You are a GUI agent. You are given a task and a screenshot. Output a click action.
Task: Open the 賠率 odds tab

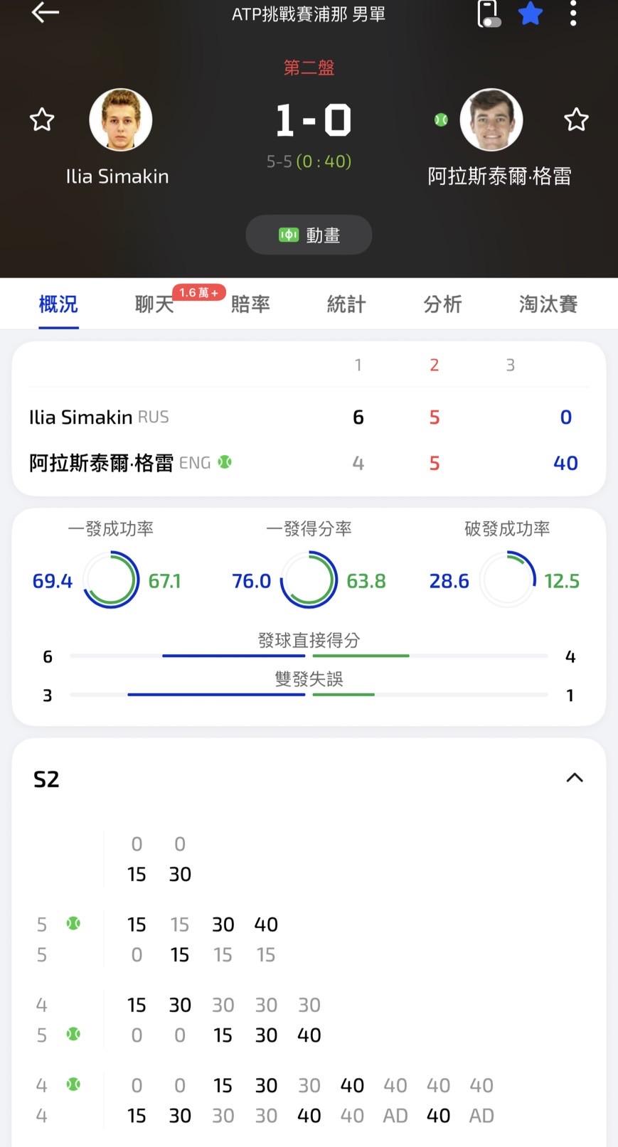(x=250, y=304)
